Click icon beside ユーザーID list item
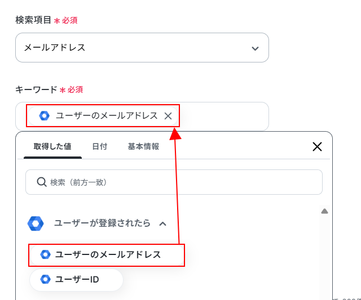This screenshot has height=300, width=361. point(45,279)
